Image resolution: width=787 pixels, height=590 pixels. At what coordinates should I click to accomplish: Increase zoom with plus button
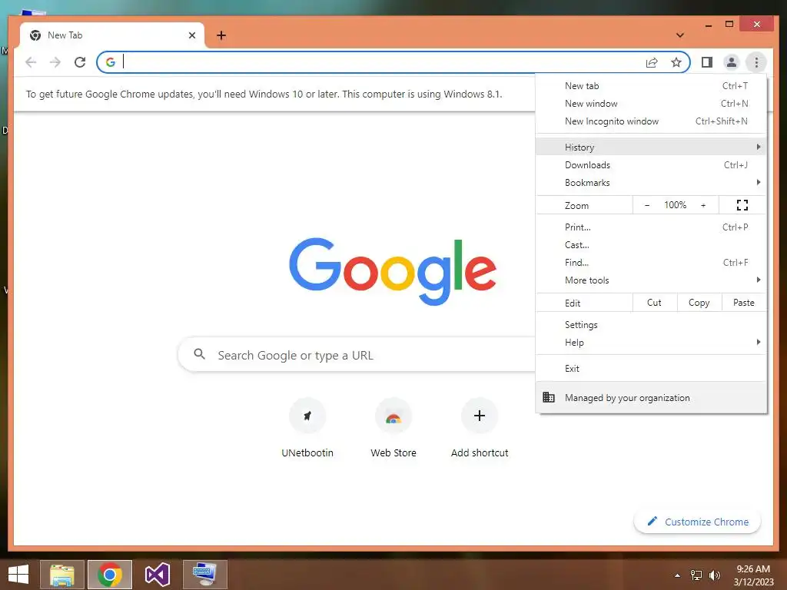(703, 205)
